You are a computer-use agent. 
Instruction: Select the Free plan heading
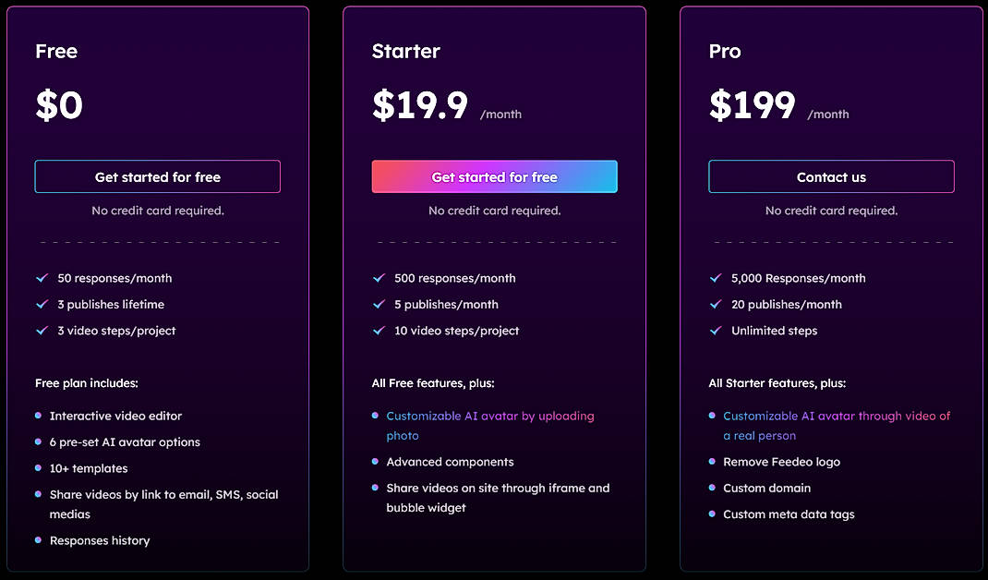pyautogui.click(x=56, y=52)
